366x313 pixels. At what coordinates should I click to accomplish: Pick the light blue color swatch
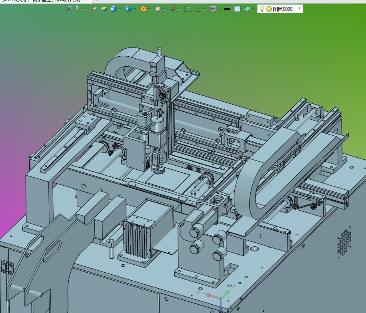click(237, 9)
